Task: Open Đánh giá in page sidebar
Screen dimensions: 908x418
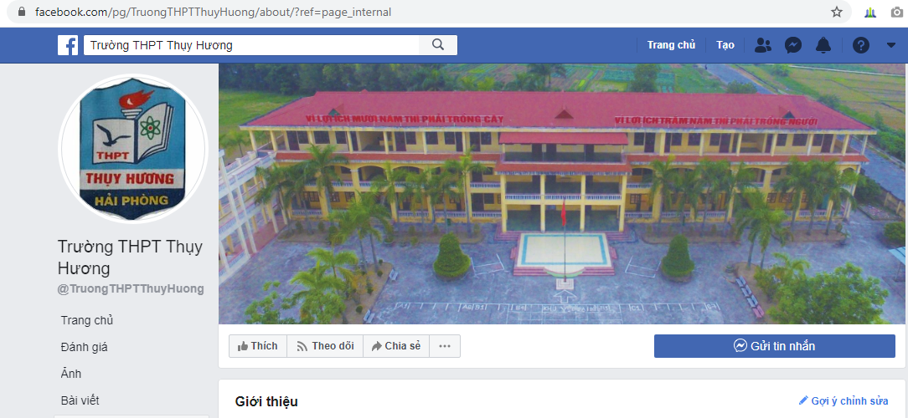Action: pyautogui.click(x=84, y=347)
